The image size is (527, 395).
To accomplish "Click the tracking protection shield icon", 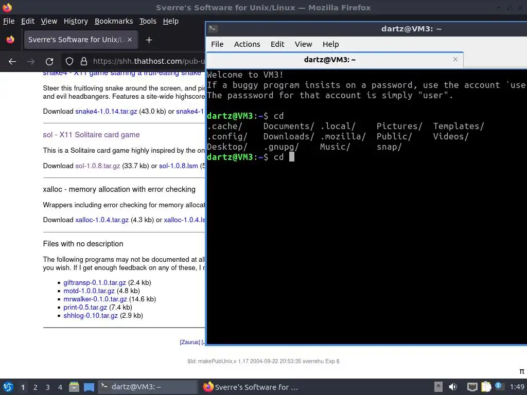I will point(69,62).
